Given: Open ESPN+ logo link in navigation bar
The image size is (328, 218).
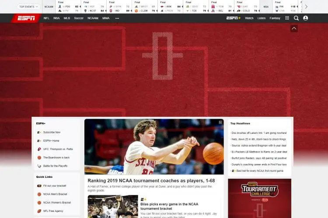Looking at the screenshot, I should (x=234, y=18).
